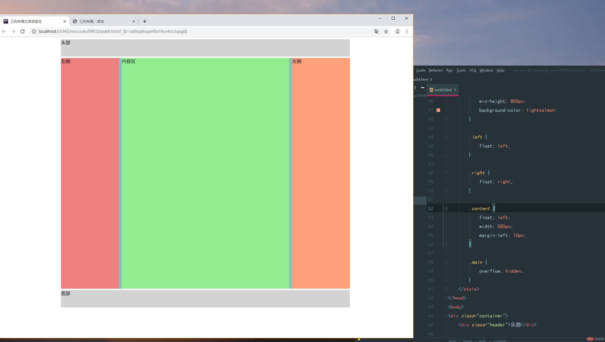The image size is (605, 342).
Task: Select the 三列布局之浮动定位 tab
Action: pyautogui.click(x=35, y=21)
